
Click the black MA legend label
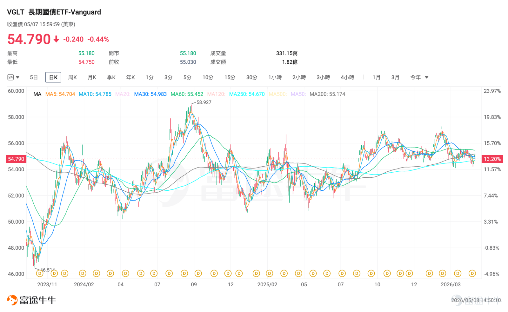pos(37,94)
